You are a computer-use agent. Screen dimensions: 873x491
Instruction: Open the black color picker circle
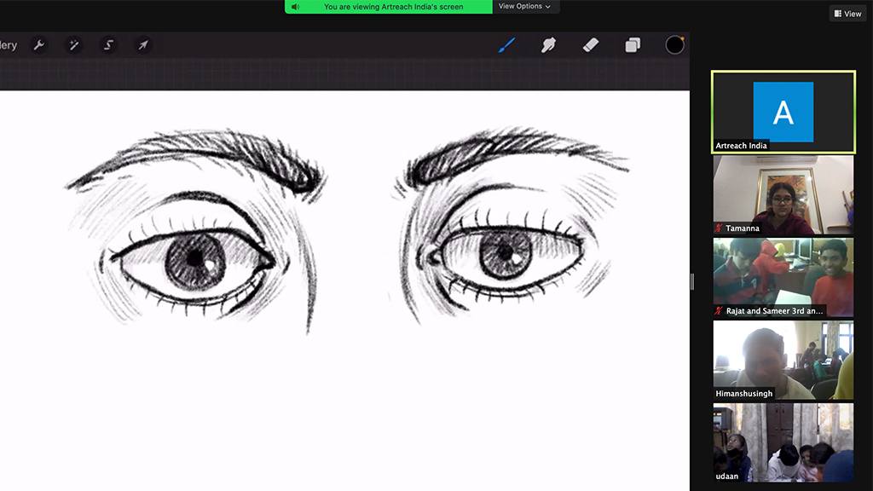click(674, 45)
